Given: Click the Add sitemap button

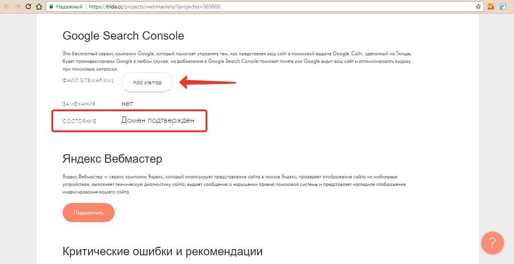Looking at the screenshot, I should pyautogui.click(x=147, y=83).
